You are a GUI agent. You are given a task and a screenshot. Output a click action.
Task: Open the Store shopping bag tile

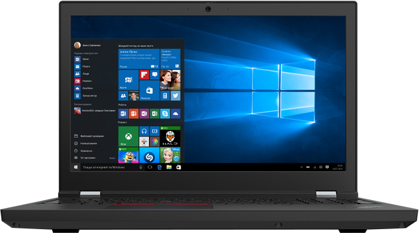tap(150, 91)
